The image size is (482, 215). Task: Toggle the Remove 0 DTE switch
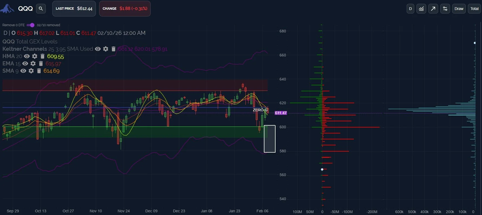[x=31, y=25]
